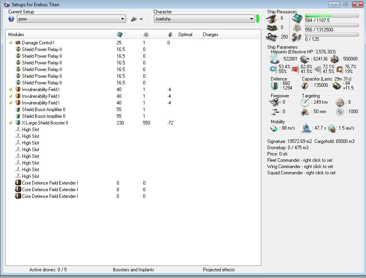Click the warp speed icon
The height and width of the screenshot is (278, 366).
332,128
